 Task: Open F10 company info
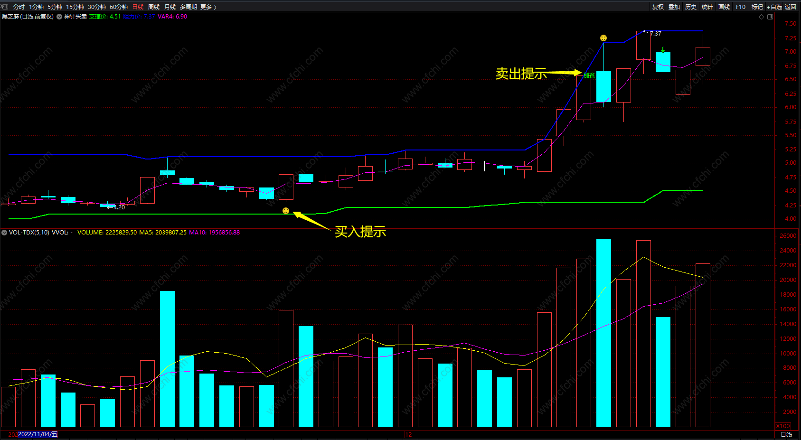coord(741,7)
